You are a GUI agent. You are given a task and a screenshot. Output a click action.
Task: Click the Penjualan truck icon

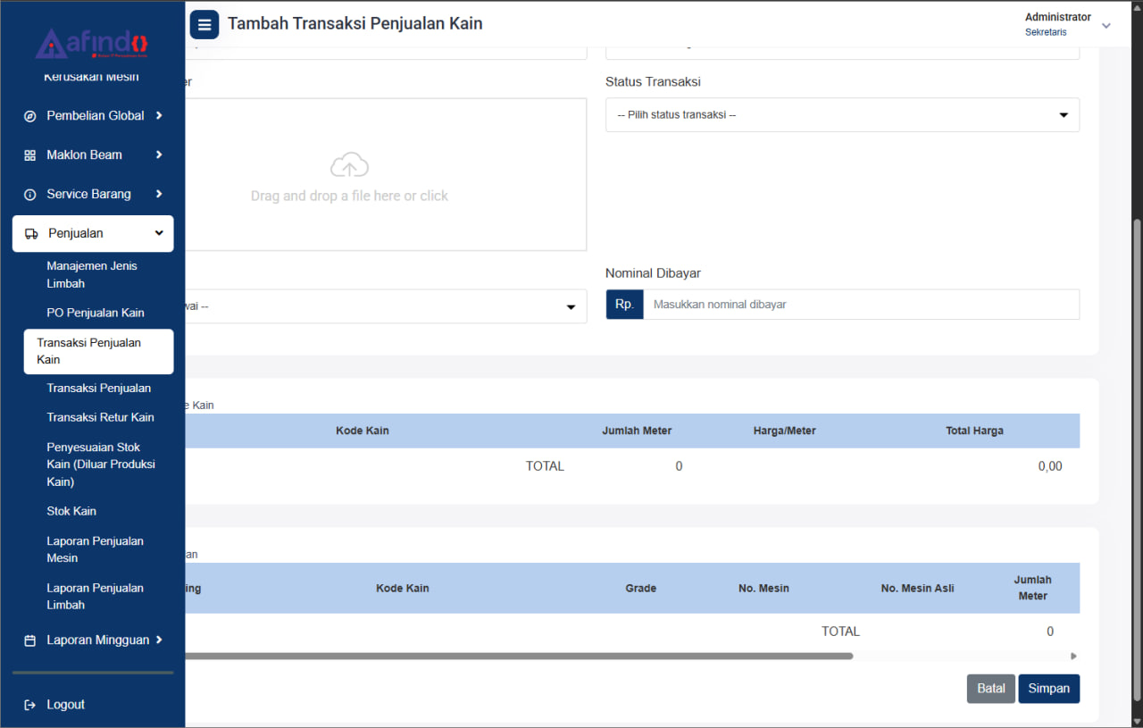(31, 234)
